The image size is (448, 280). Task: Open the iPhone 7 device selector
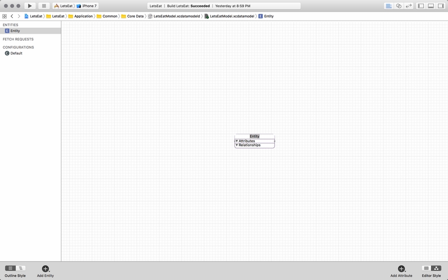coord(89,6)
